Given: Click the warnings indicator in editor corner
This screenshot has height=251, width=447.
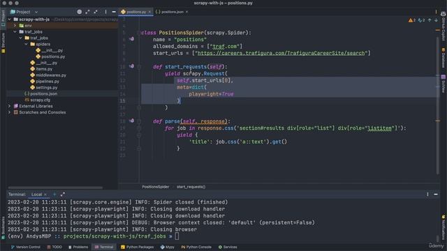Looking at the screenshot, I should pyautogui.click(x=411, y=20).
